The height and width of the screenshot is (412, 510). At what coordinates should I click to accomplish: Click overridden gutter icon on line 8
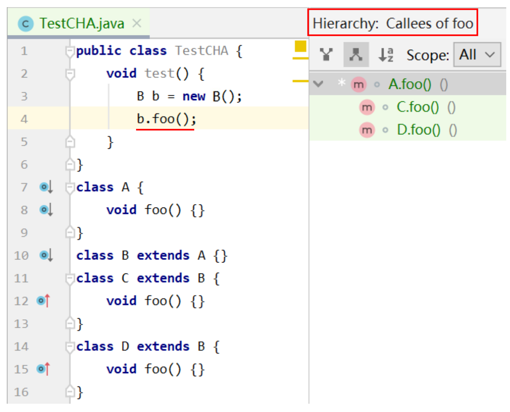(x=46, y=209)
